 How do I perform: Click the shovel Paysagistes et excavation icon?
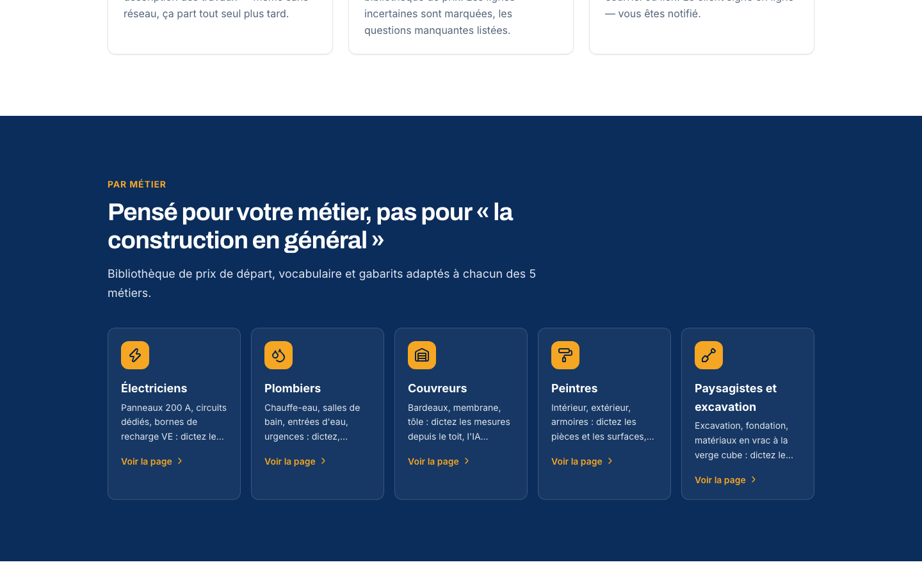pyautogui.click(x=709, y=355)
